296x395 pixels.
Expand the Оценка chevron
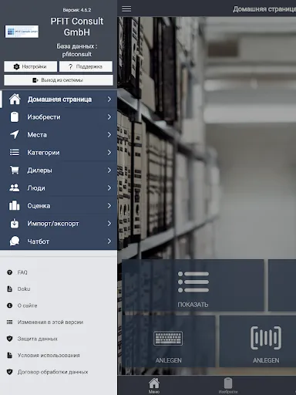(109, 206)
